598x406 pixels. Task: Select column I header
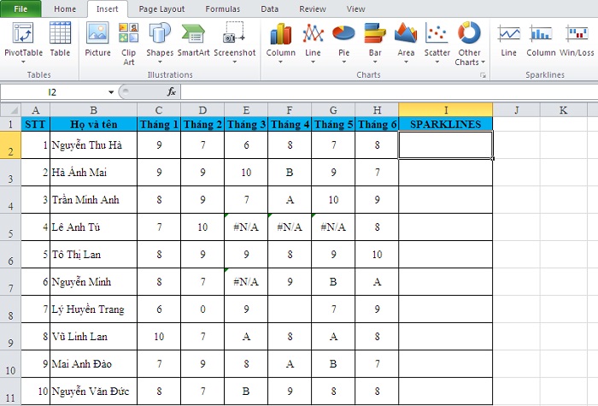445,110
